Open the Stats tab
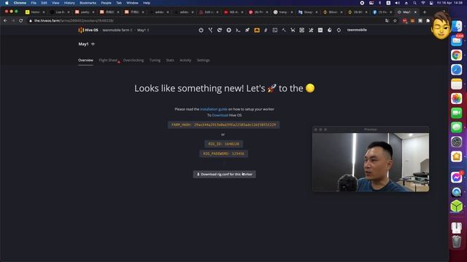Screen dimensions: 467x262 pos(170,60)
